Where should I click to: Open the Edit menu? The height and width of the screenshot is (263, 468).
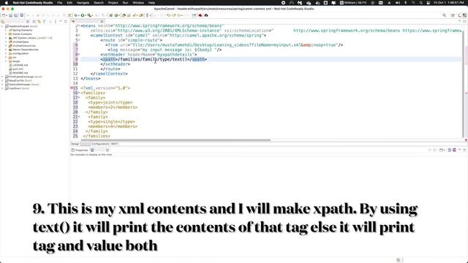point(69,3)
